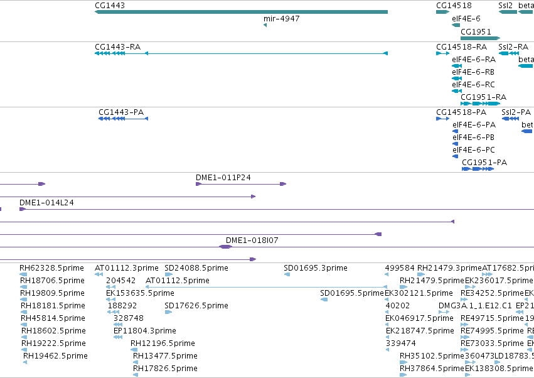Image resolution: width=534 pixels, height=378 pixels.
Task: Click the 204542 EST label
Action: pos(121,281)
